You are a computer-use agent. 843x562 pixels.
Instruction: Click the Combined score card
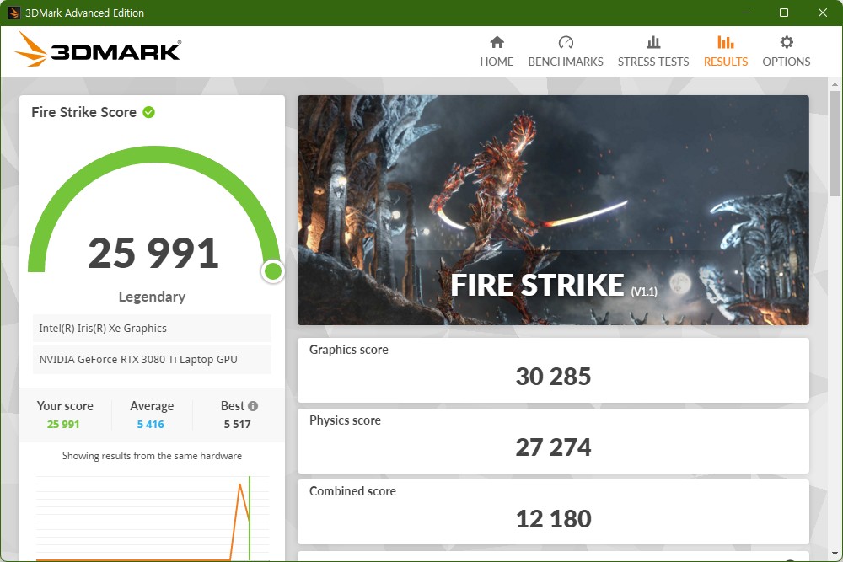[x=553, y=512]
